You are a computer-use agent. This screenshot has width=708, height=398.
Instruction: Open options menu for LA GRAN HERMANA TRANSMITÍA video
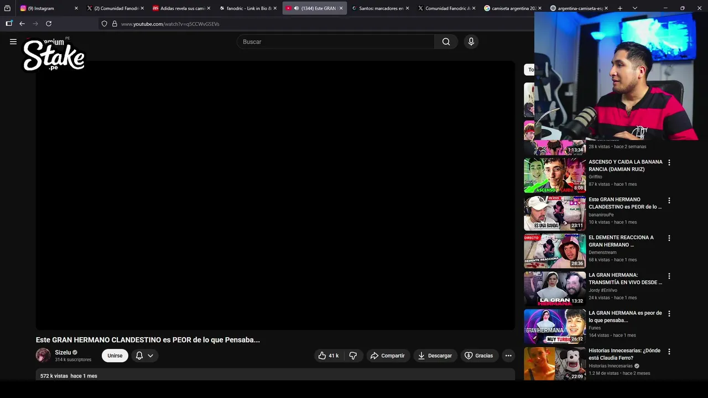tap(669, 276)
